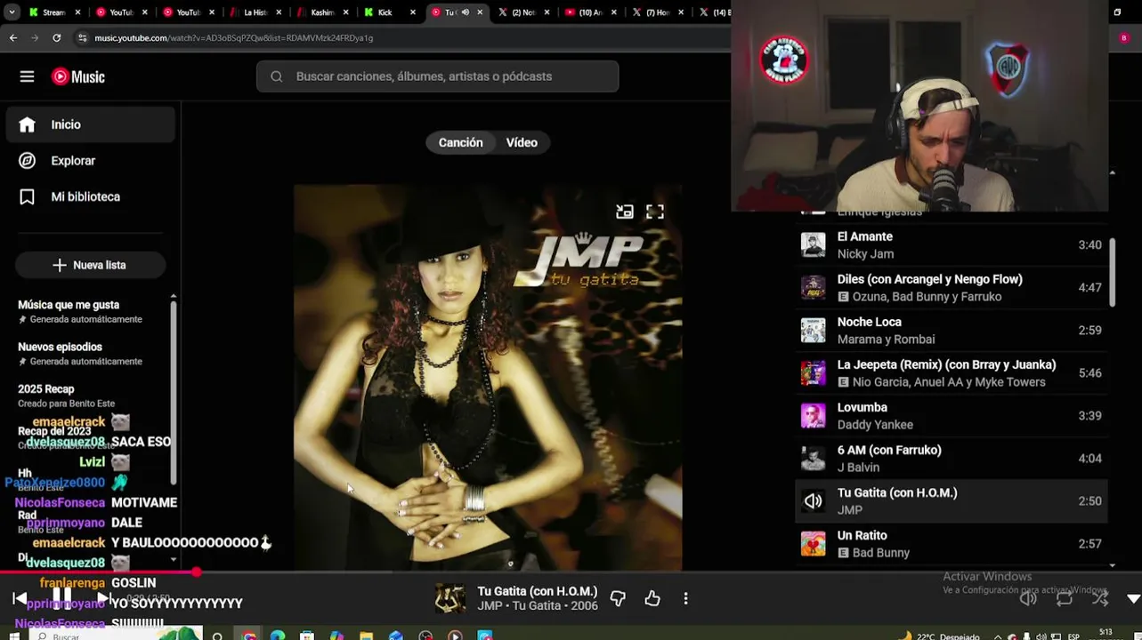Screen dimensions: 1142x640
Task: Open Windows Start menu
Action: pos(12,636)
